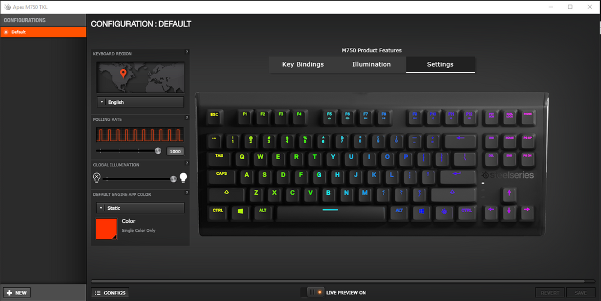Click the left Windows logo key

240,213
